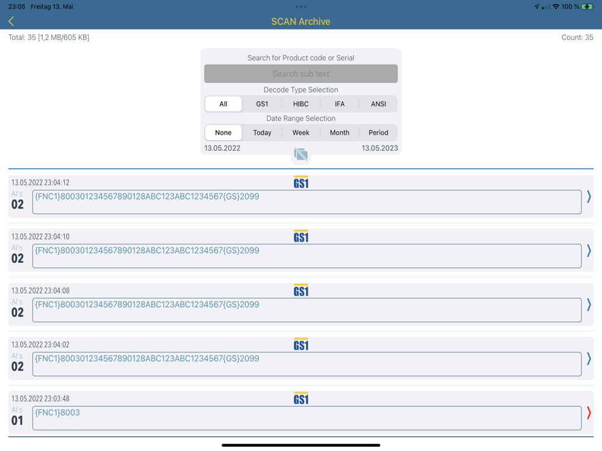
Task: Click 'Search for Product code or Serial' label
Action: point(301,58)
